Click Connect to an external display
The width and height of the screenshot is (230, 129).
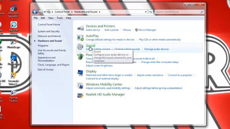point(102,78)
